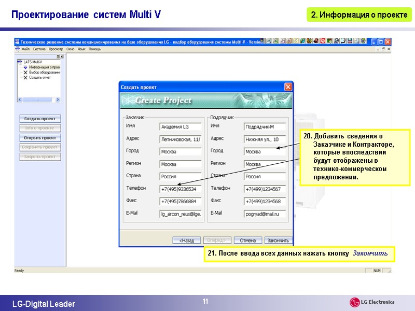Click the document icon left of Файл menu
The image size is (415, 311).
[x=18, y=49]
